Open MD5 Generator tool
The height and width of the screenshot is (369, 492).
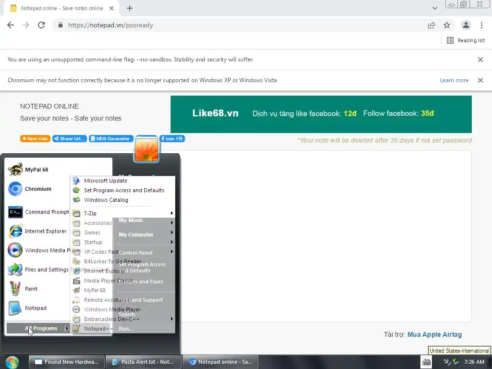pos(111,139)
